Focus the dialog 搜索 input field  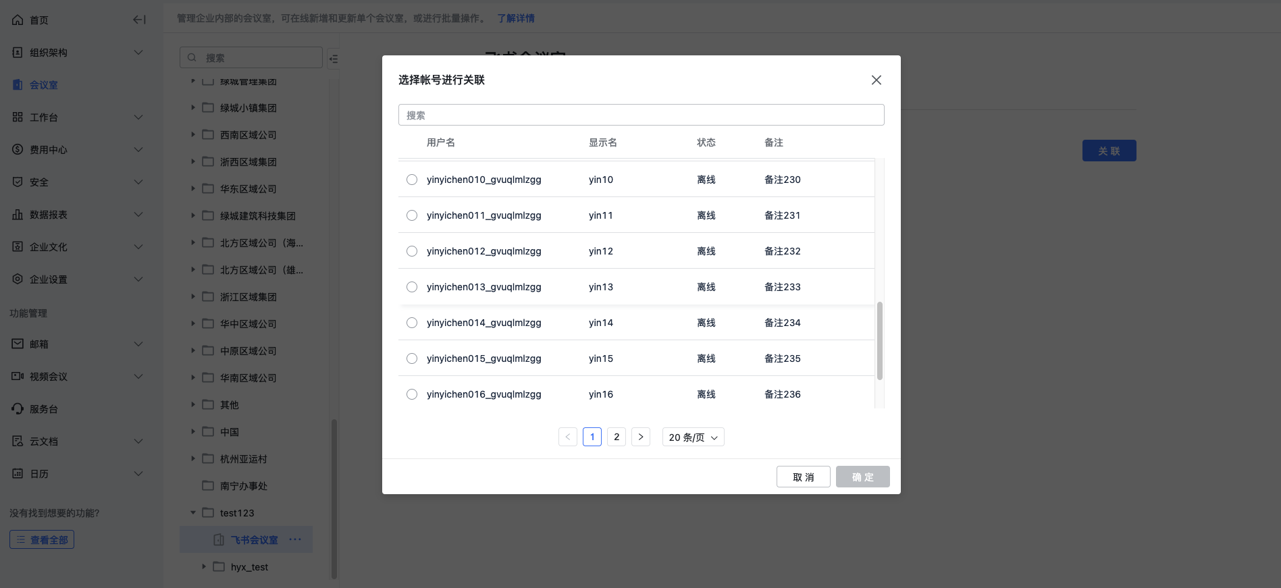(x=642, y=115)
